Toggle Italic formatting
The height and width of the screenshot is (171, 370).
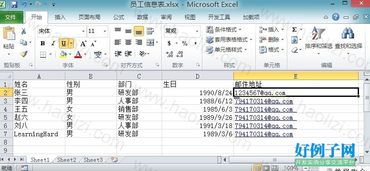(x=53, y=43)
